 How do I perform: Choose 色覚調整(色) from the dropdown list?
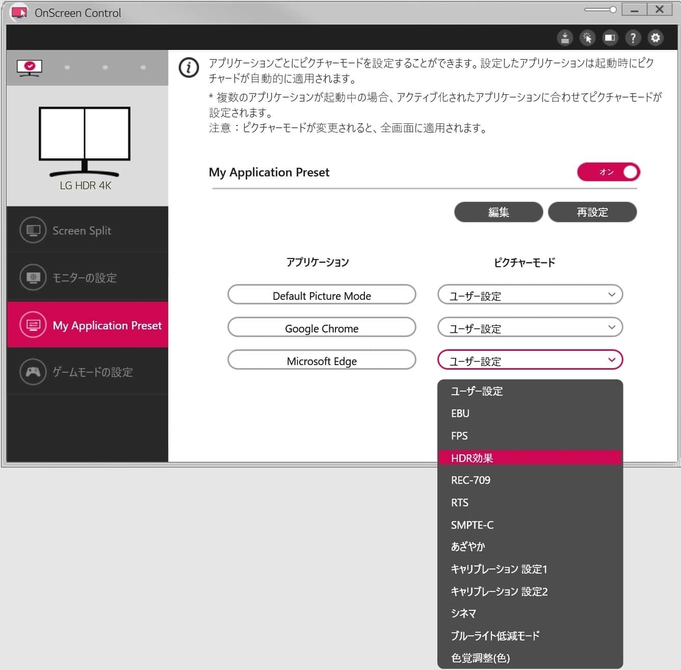[x=530, y=658]
